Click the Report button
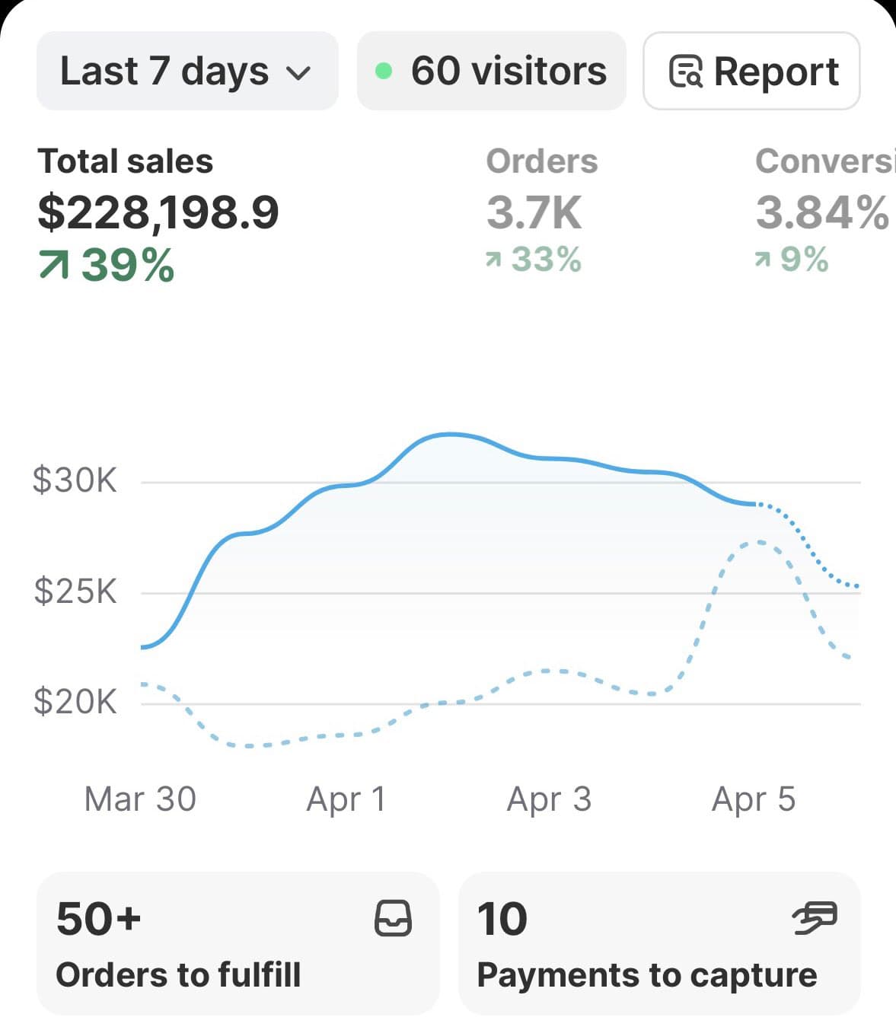The image size is (896, 1030). click(752, 71)
